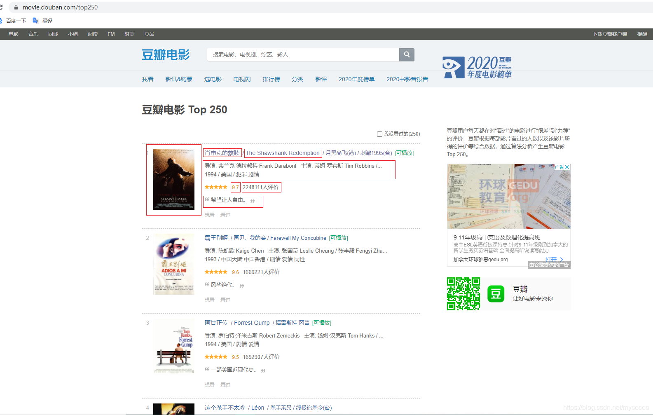Open the 霸王别姬 title link
The width and height of the screenshot is (653, 415).
coord(216,238)
